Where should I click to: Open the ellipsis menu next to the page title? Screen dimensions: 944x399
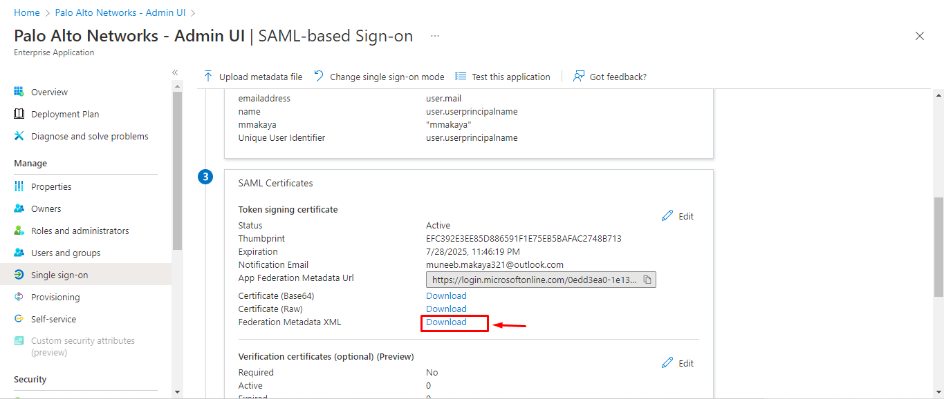(434, 35)
